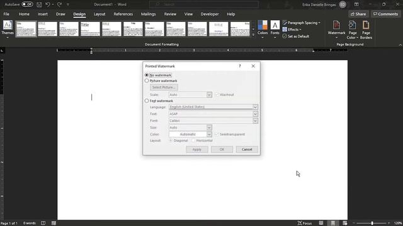Click the zoom out minus button
The width and height of the screenshot is (403, 226).
coord(354,223)
